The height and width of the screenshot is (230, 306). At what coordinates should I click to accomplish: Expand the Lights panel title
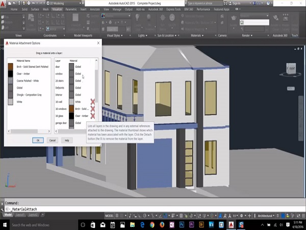point(143,35)
